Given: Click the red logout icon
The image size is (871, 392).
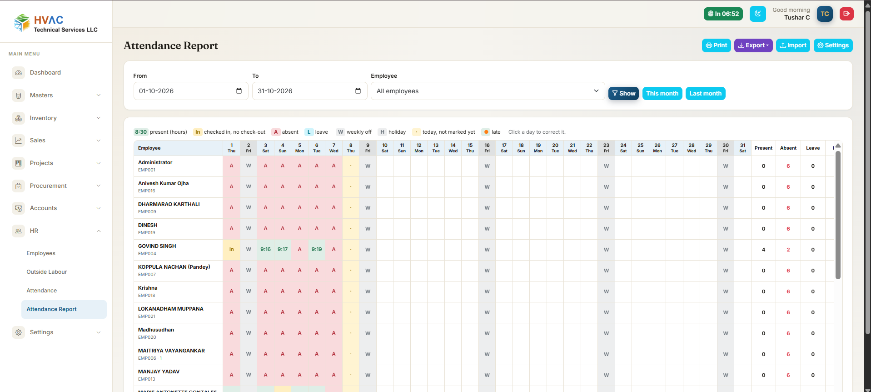Looking at the screenshot, I should coord(846,14).
